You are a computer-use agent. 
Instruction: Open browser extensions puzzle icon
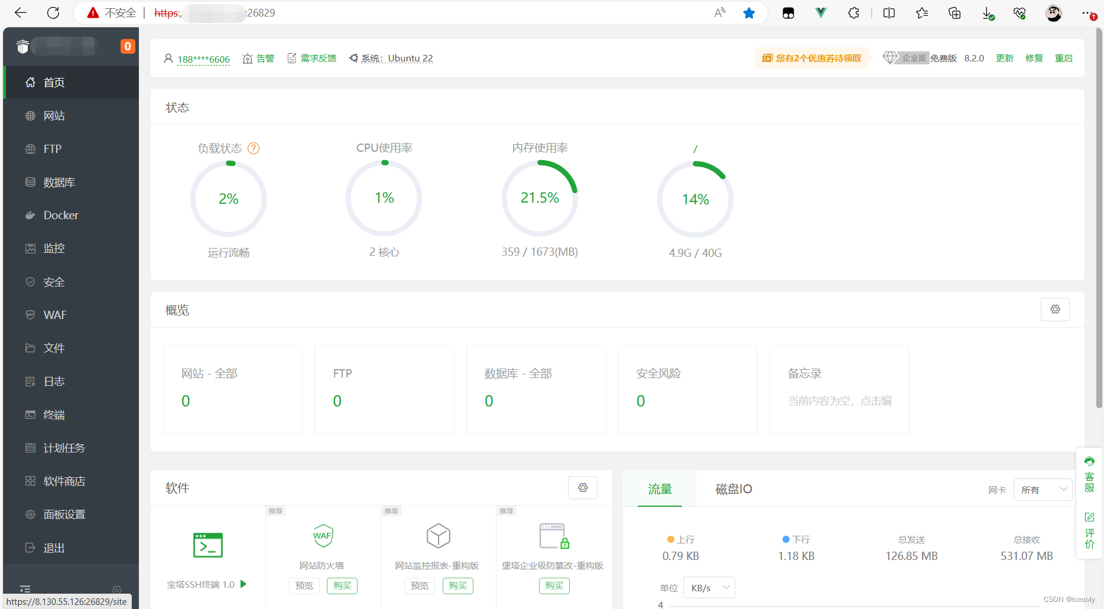(x=853, y=13)
